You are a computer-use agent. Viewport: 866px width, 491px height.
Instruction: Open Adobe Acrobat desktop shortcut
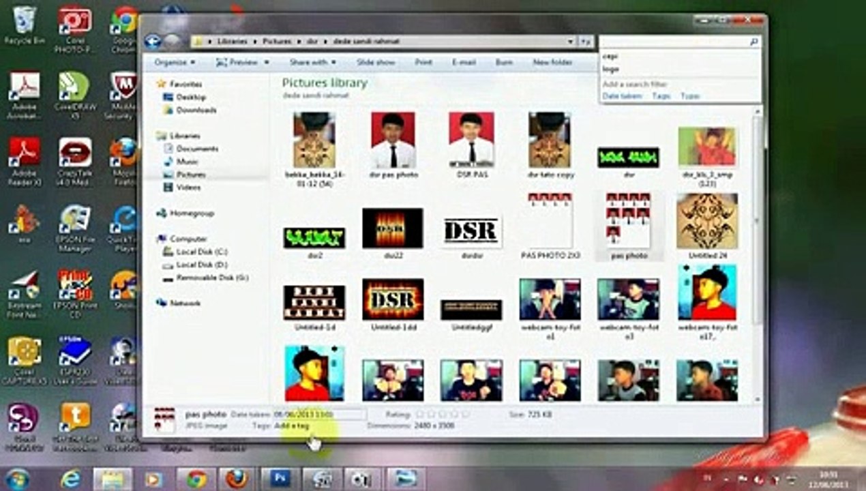tap(25, 95)
